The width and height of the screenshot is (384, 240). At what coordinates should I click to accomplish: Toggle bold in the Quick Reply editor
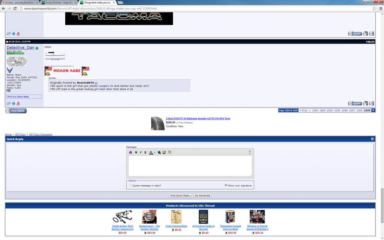136,152
